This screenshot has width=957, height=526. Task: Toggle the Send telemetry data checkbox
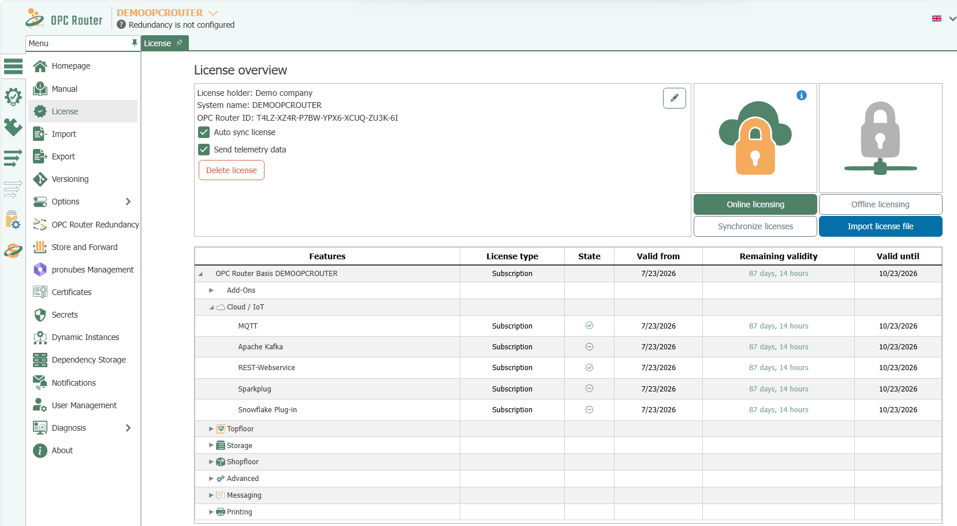[204, 150]
